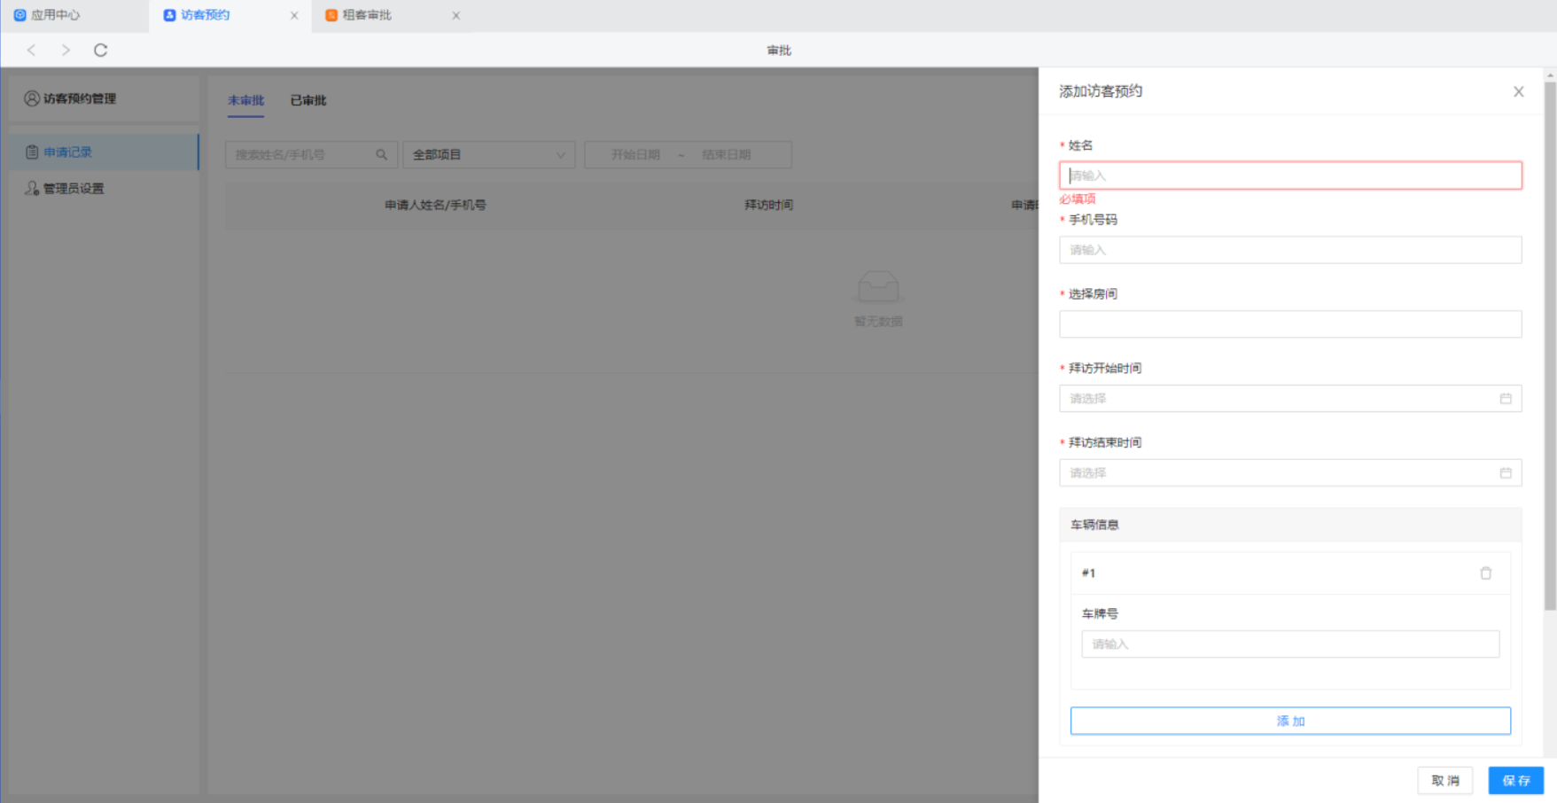1557x803 pixels.
Task: Click the page refresh icon
Action: pyautogui.click(x=101, y=51)
